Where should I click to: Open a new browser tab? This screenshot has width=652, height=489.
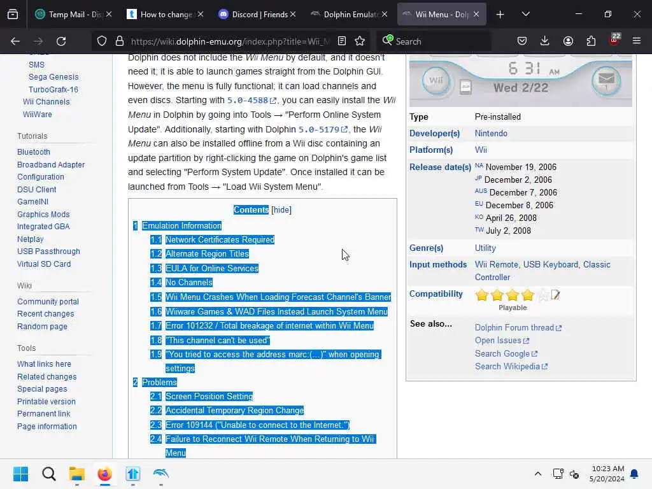coord(500,15)
